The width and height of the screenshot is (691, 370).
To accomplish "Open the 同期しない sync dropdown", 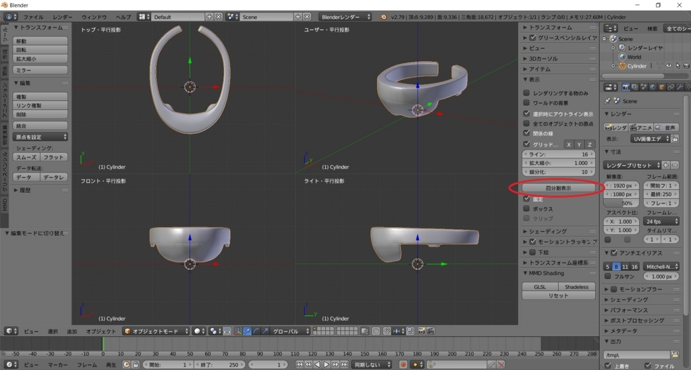I will (372, 365).
